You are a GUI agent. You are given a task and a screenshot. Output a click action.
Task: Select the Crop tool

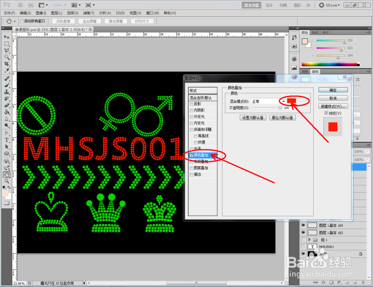[x=7, y=64]
